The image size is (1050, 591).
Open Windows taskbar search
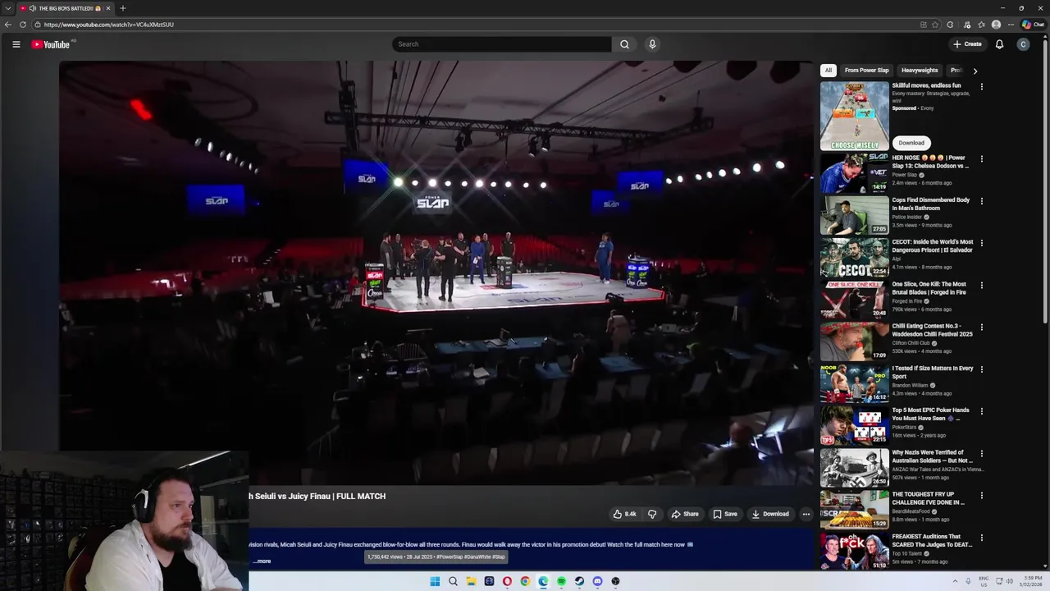453,581
